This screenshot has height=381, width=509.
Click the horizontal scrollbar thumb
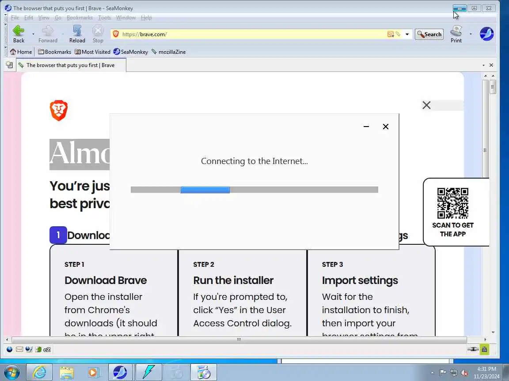click(x=239, y=340)
